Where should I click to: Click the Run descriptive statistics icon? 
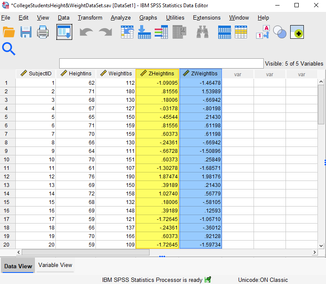(x=179, y=32)
